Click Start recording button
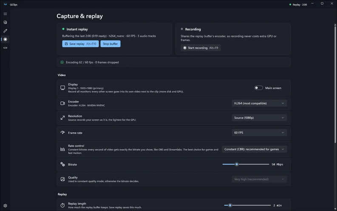337x211 pixels. click(201, 48)
